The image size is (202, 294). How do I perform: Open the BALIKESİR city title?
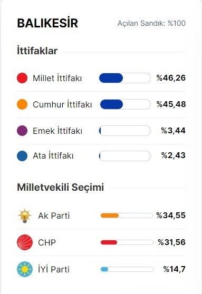coord(47,23)
